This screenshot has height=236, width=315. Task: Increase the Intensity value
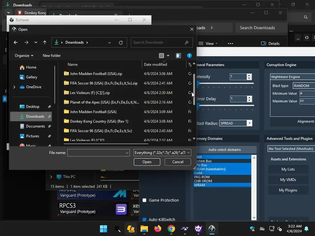[x=249, y=75]
